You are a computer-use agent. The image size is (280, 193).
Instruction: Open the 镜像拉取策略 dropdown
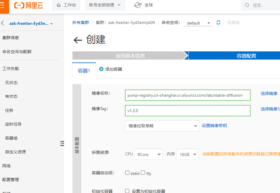point(162,126)
